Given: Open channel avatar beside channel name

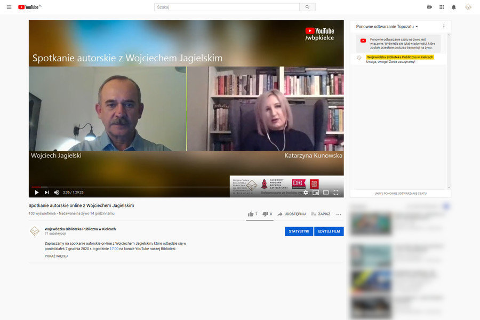Looking at the screenshot, I should pyautogui.click(x=35, y=231).
